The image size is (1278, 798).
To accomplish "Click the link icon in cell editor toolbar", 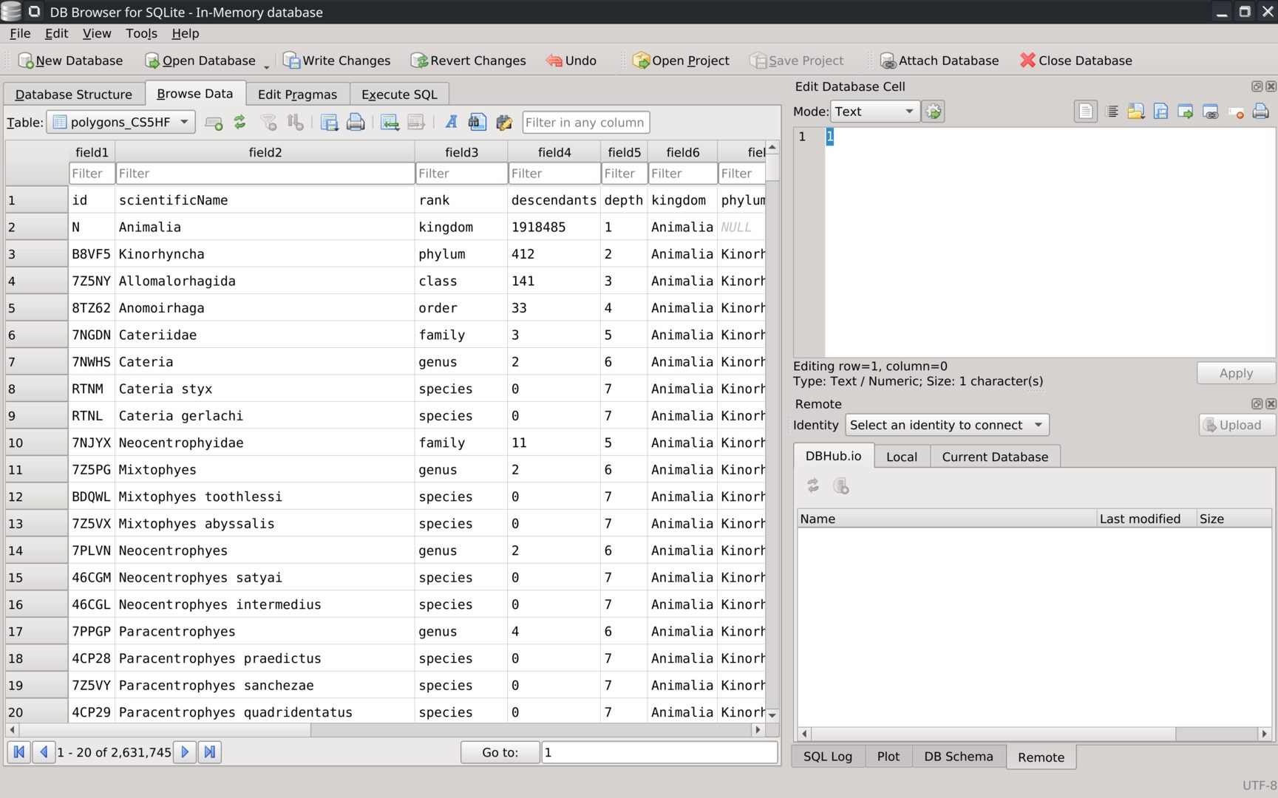I will tap(1211, 112).
